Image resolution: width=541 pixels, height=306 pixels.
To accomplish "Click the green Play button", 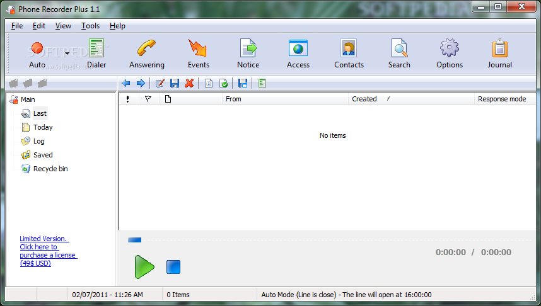I will click(144, 267).
